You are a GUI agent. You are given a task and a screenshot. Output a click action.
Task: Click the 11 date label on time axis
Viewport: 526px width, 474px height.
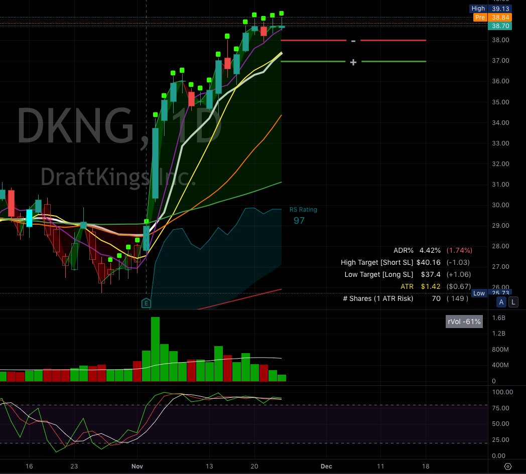(380, 466)
